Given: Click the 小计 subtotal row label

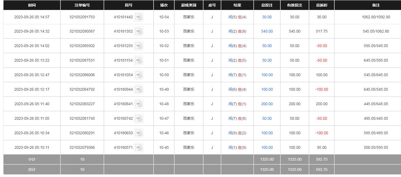Looking at the screenshot, I should click(x=32, y=159).
